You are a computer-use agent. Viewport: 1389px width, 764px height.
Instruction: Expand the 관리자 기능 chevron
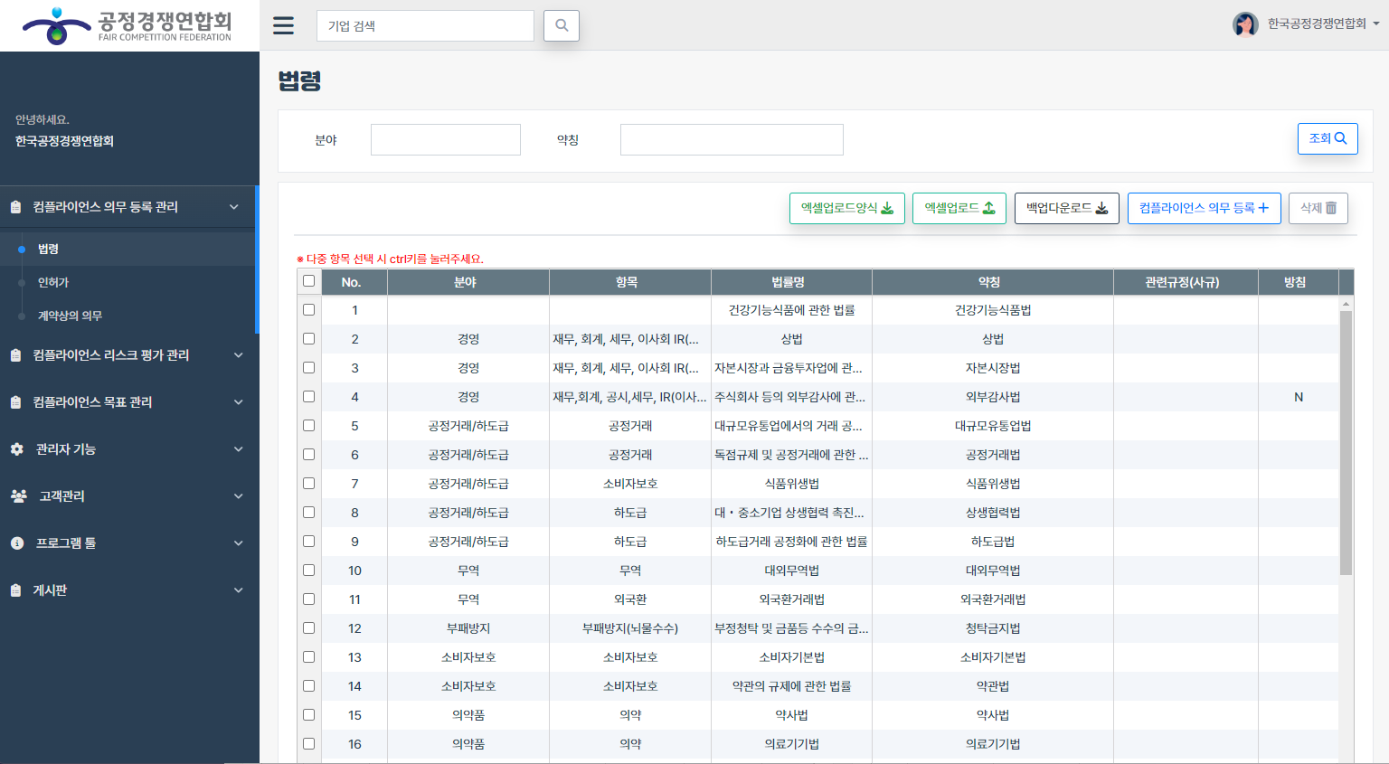tap(239, 449)
